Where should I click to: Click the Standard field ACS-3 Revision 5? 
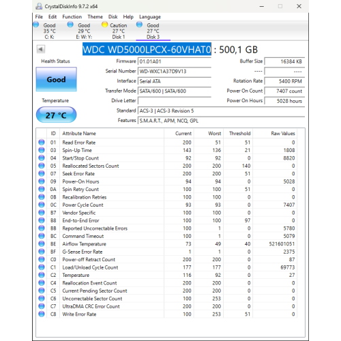coord(221,110)
